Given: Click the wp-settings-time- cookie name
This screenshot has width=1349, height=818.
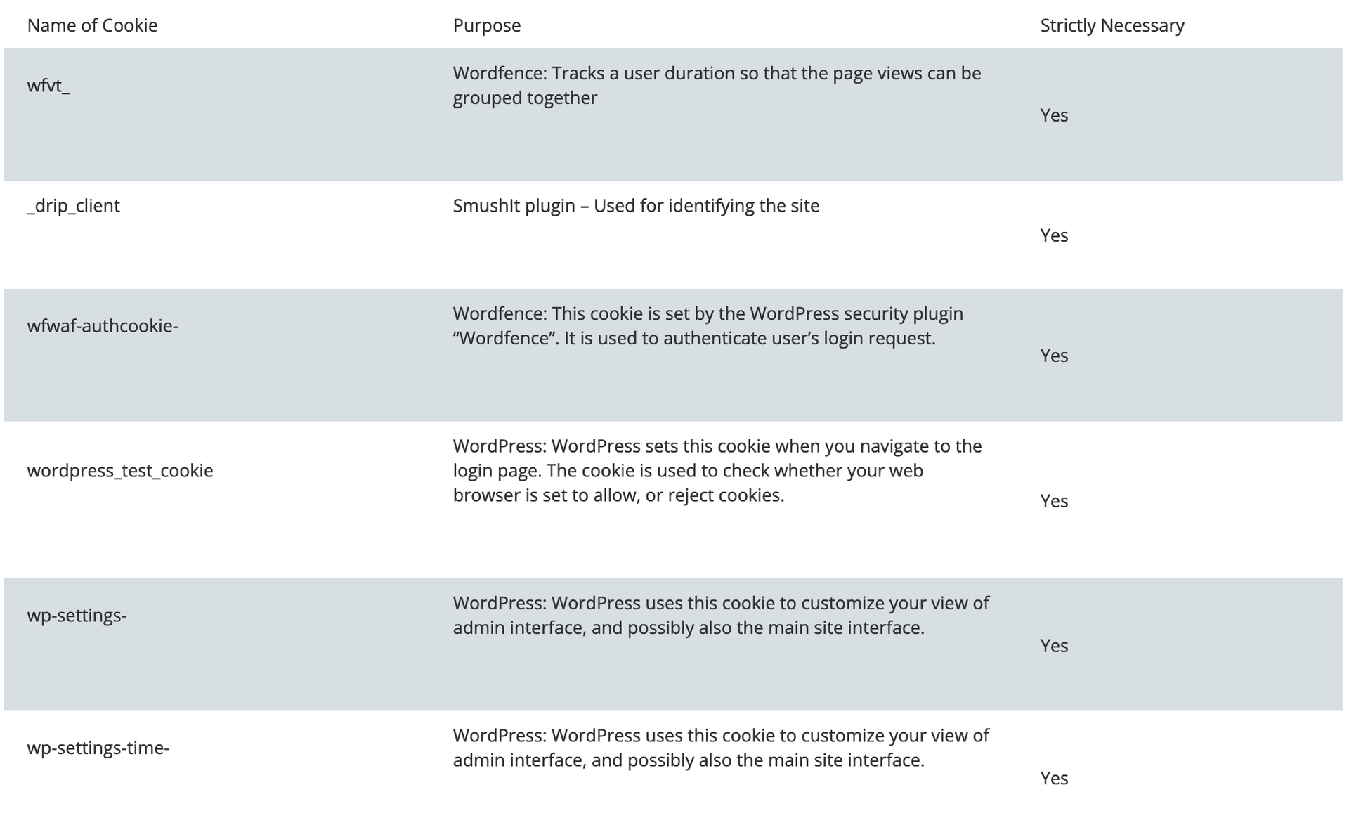Looking at the screenshot, I should 98,748.
